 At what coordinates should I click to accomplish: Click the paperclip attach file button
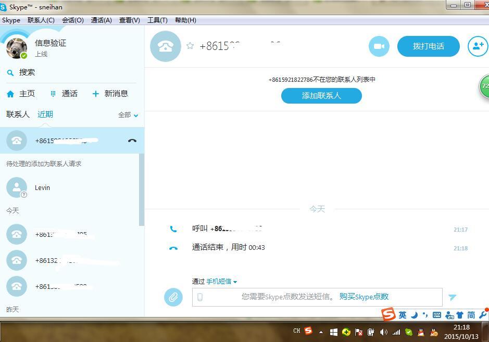click(x=173, y=297)
